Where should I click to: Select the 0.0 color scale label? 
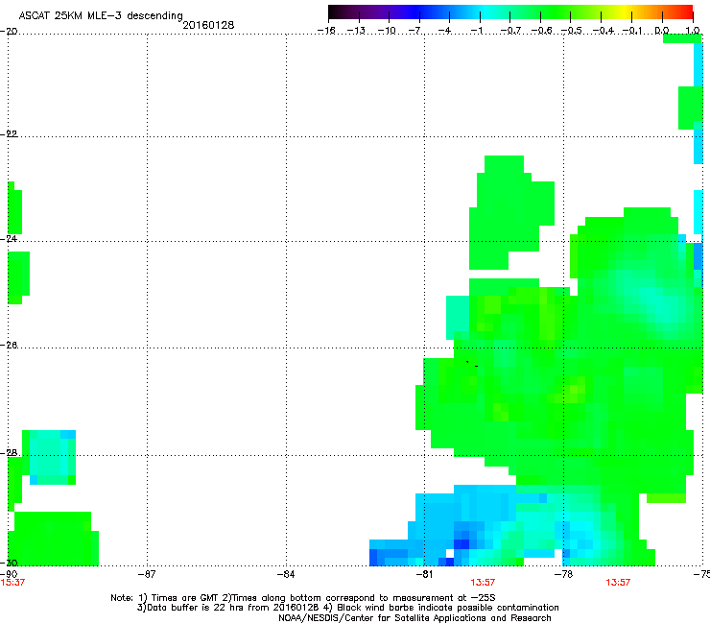click(x=662, y=31)
